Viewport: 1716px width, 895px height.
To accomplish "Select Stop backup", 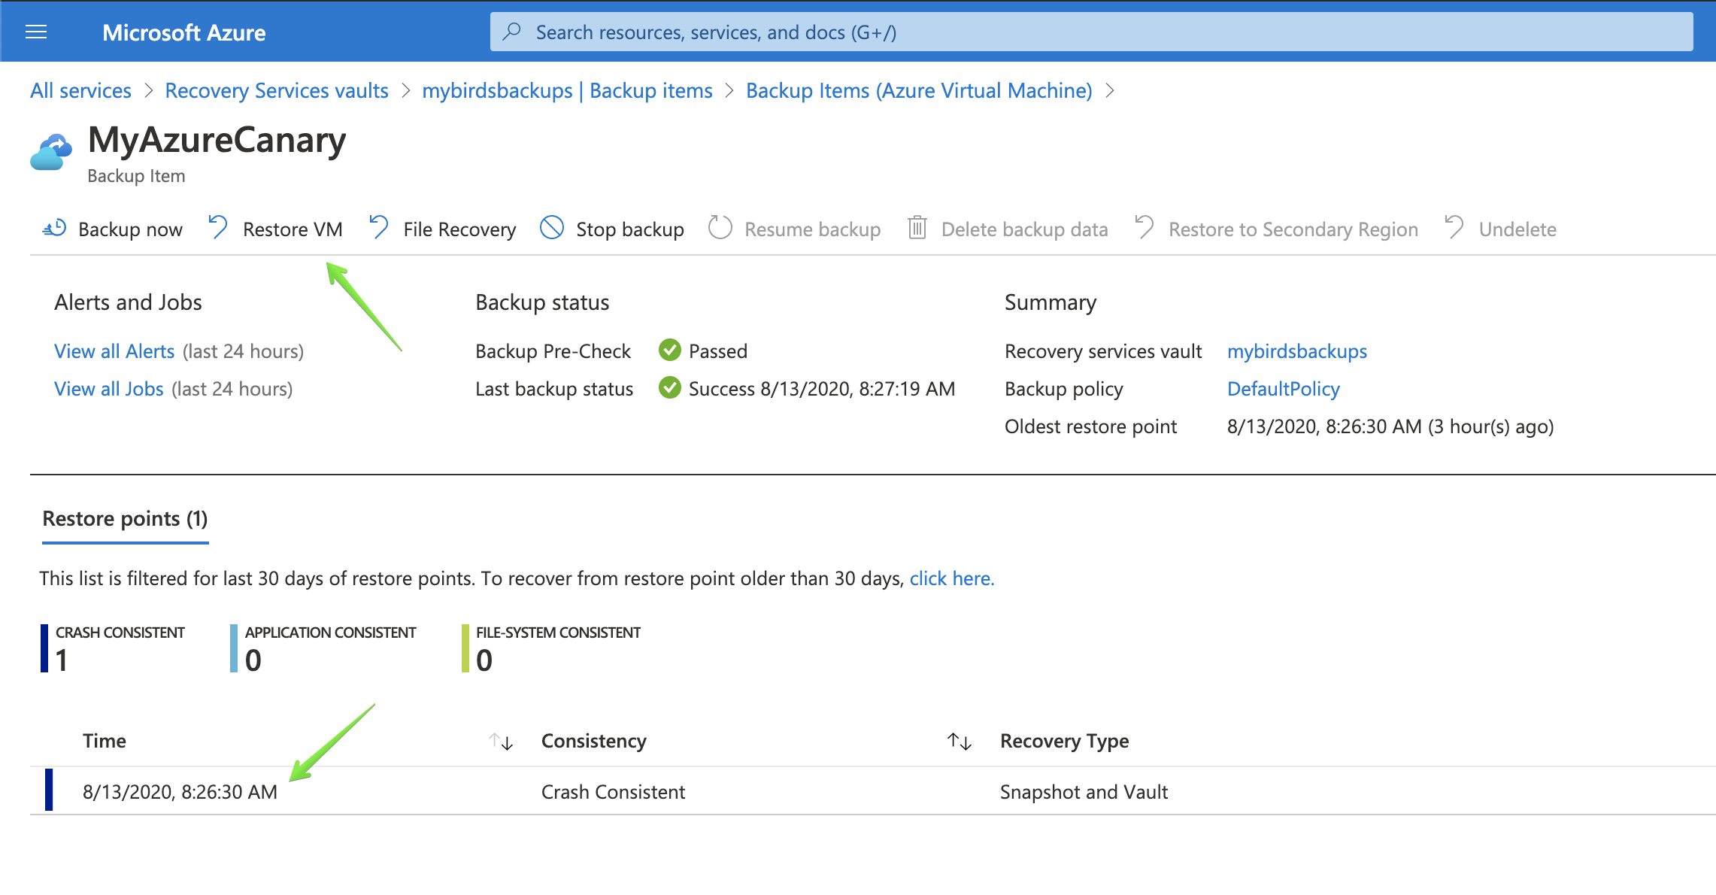I will click(x=630, y=229).
